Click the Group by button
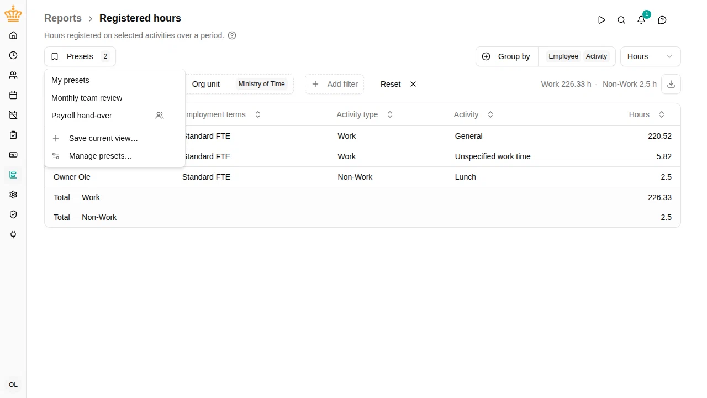707x398 pixels. 507,56
